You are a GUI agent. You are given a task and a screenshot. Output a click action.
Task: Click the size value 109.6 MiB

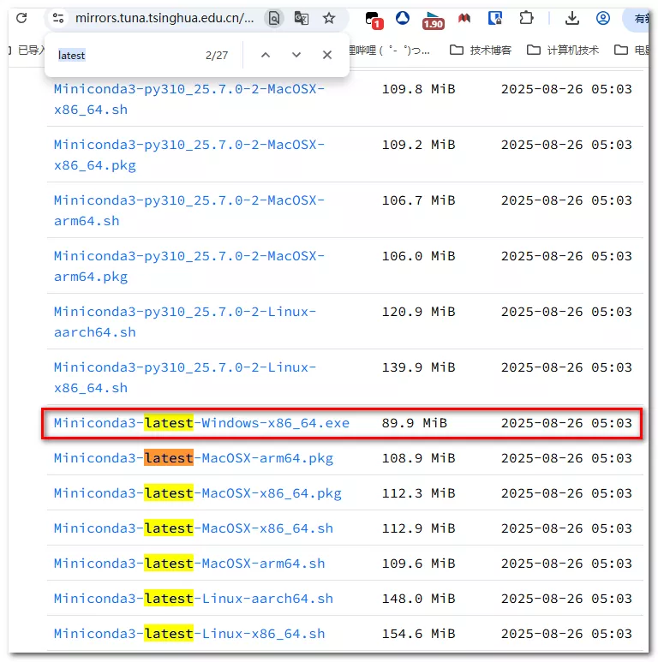pos(419,564)
